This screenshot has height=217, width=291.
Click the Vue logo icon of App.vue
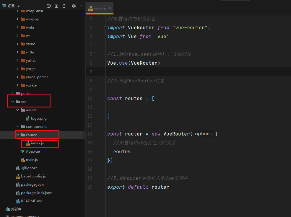coord(23,151)
